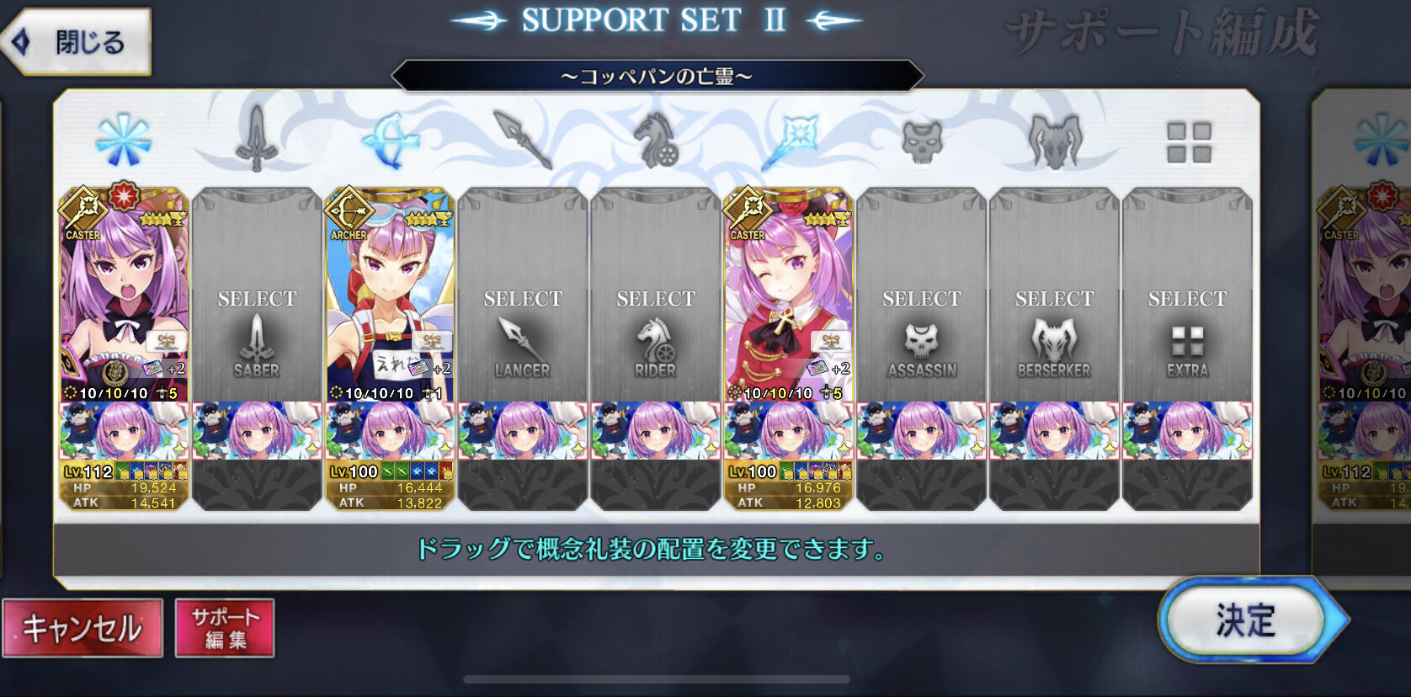Tap the craft essence under the EXTRA slot
1411x697 pixels.
[1187, 430]
